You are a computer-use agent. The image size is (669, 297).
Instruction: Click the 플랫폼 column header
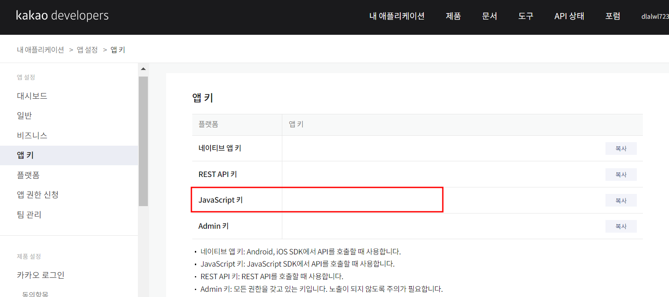tap(208, 124)
